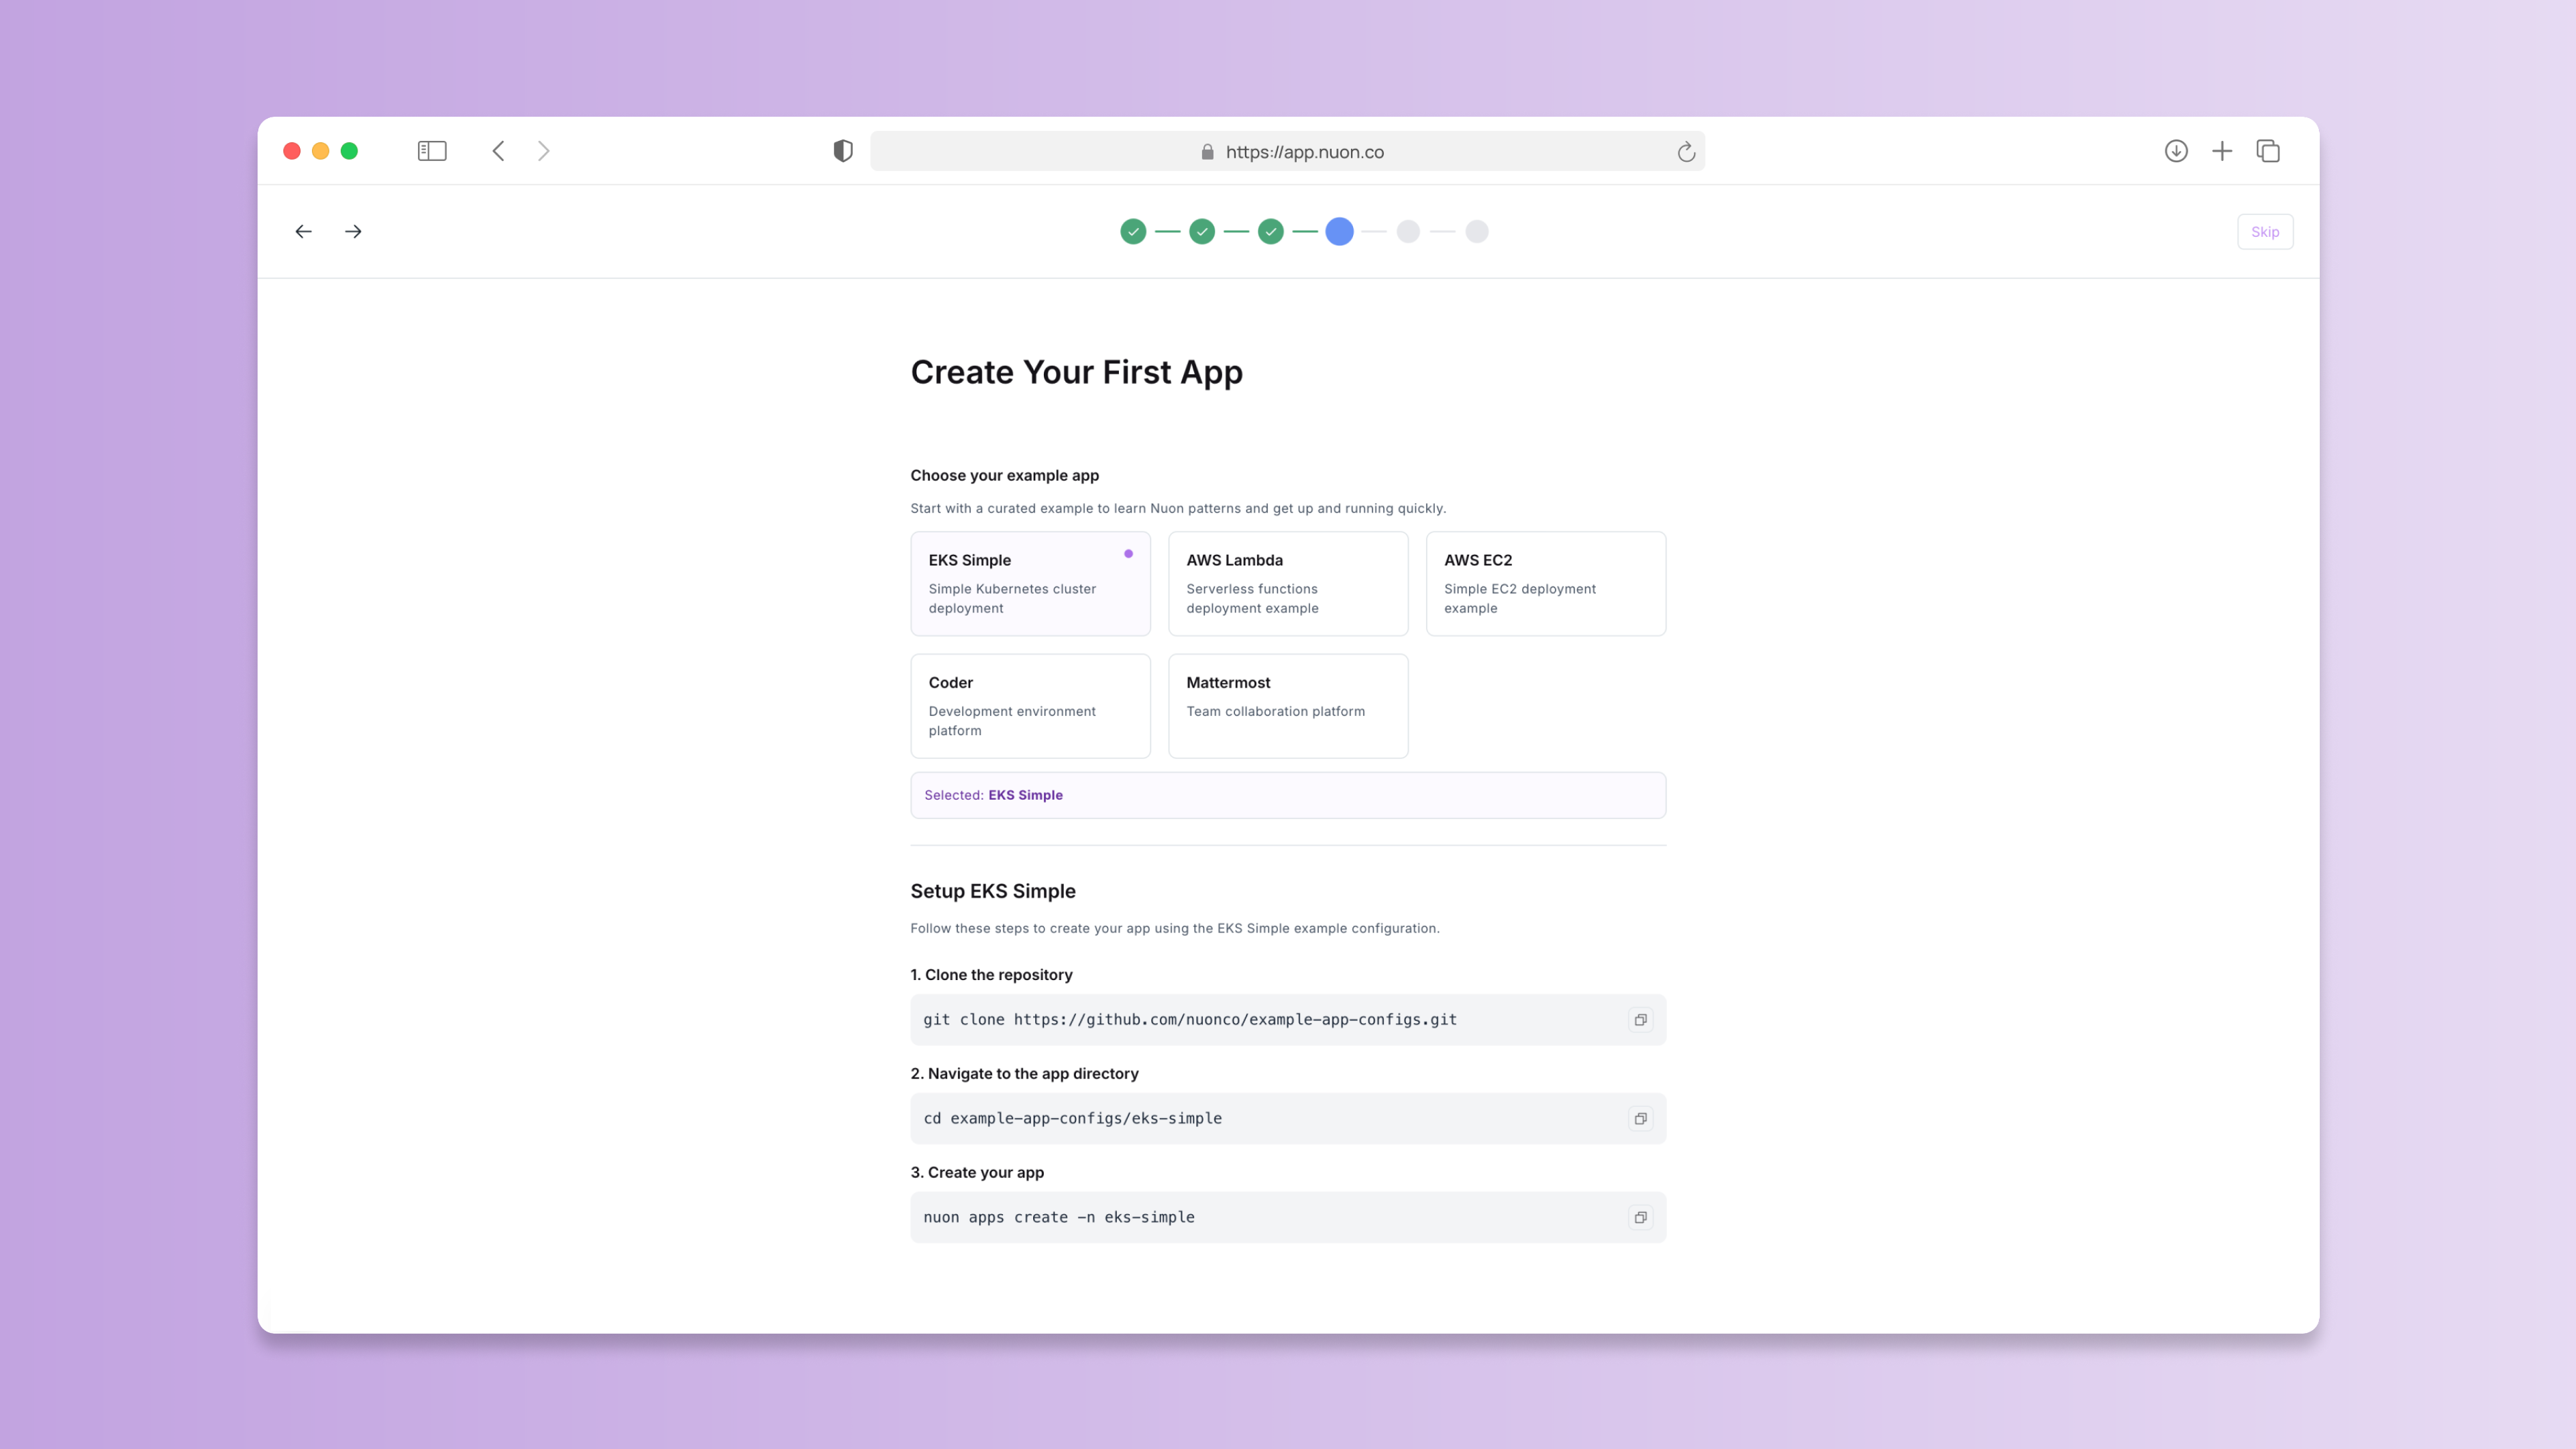Viewport: 2576px width, 1449px height.
Task: Close the browser window with the red button
Action: [x=292, y=151]
